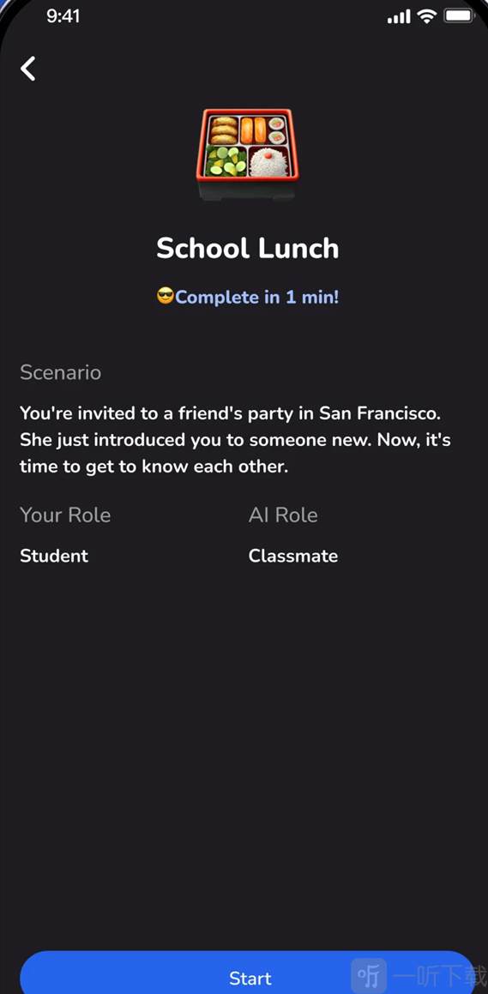
Task: Tap the battery indicator icon
Action: (x=460, y=16)
